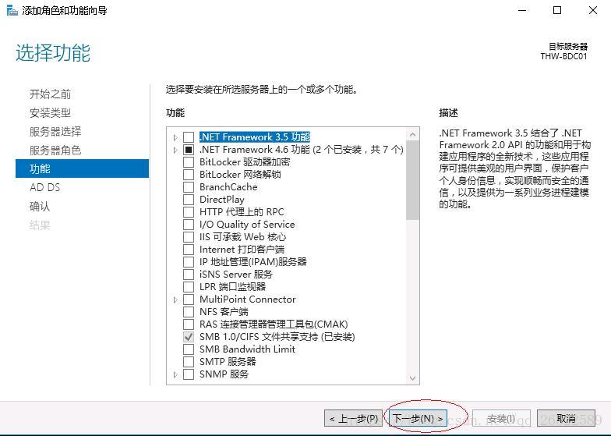Check NFS 客户端 checkbox
Image resolution: width=611 pixels, height=436 pixels.
[x=189, y=312]
